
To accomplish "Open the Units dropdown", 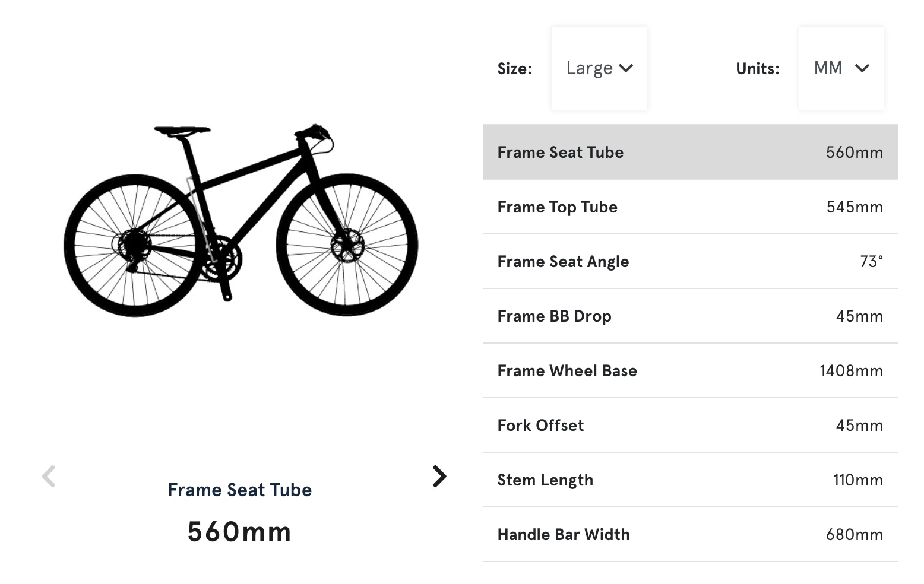I will (x=841, y=68).
